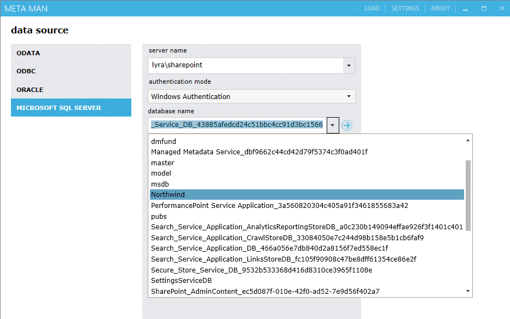510x319 pixels.
Task: Pick the model database
Action: pos(307,173)
